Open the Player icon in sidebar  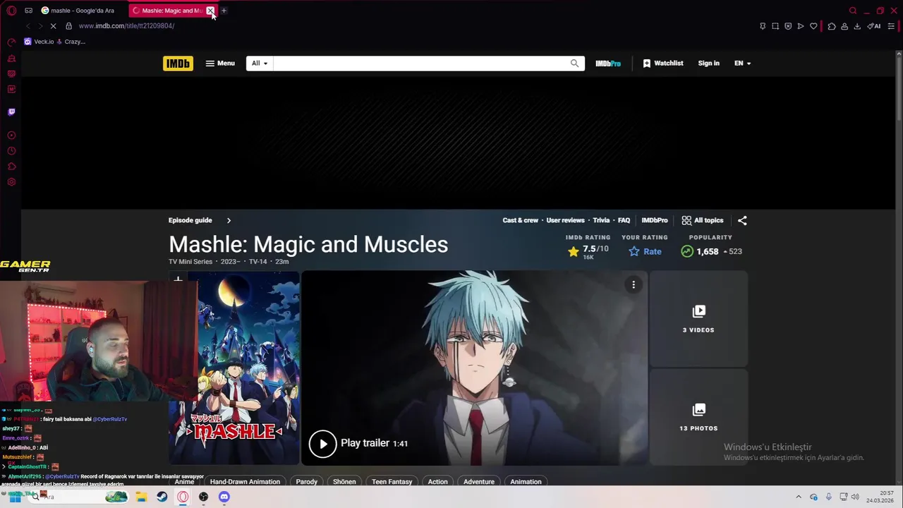coord(11,135)
